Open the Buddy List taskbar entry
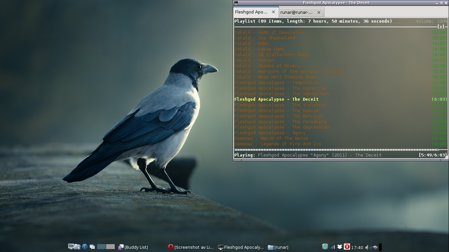Image resolution: width=449 pixels, height=252 pixels. [133, 247]
